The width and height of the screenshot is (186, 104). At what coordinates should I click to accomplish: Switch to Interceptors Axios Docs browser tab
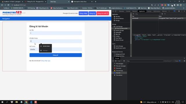[x=82, y=2]
